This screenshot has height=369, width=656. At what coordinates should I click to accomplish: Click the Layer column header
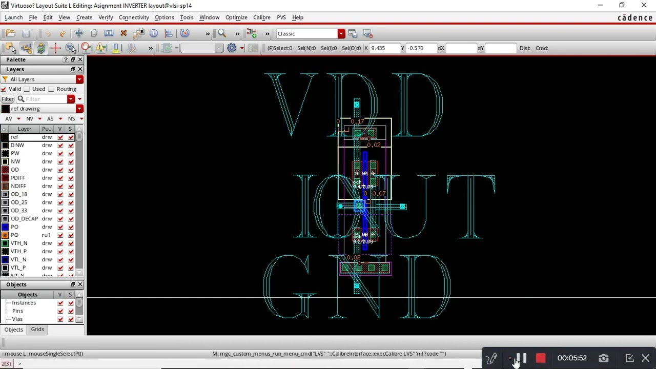pos(25,129)
